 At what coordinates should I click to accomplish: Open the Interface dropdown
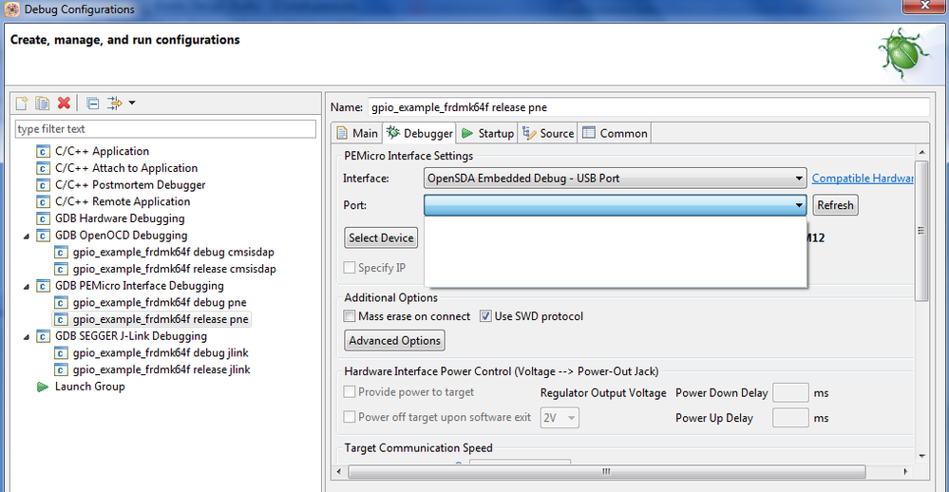click(615, 179)
